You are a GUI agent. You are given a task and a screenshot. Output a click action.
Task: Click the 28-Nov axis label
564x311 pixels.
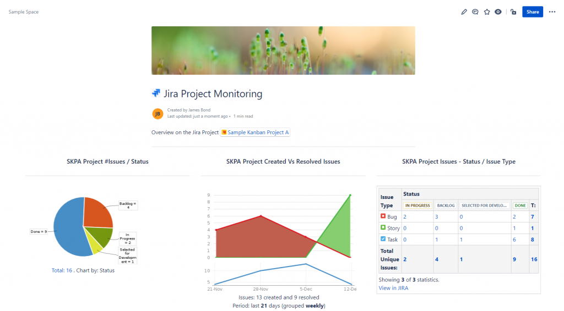pos(261,289)
